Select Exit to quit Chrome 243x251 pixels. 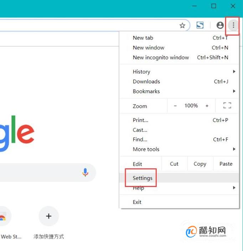click(x=179, y=202)
